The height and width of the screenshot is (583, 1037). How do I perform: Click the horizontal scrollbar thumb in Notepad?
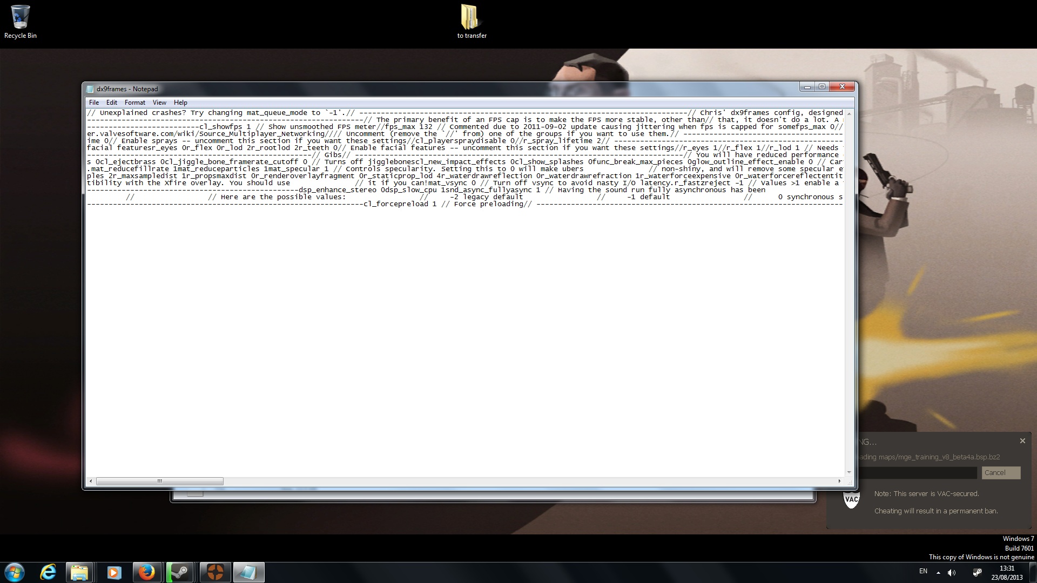(160, 481)
